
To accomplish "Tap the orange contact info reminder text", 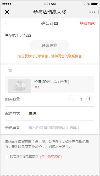I will tap(49, 56).
